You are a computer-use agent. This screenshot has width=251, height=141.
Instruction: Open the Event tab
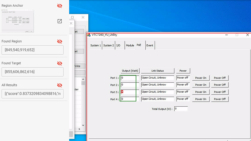[150, 45]
